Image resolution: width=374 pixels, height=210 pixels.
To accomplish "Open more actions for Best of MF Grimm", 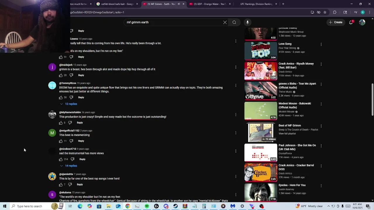I will (321, 126).
